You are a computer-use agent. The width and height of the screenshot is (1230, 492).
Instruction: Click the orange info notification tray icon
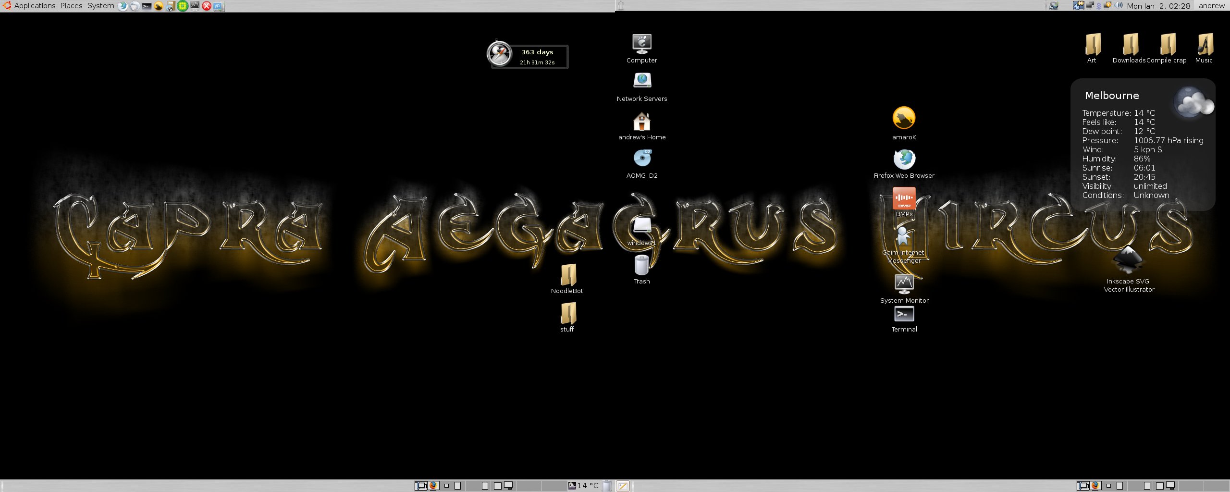click(1107, 5)
